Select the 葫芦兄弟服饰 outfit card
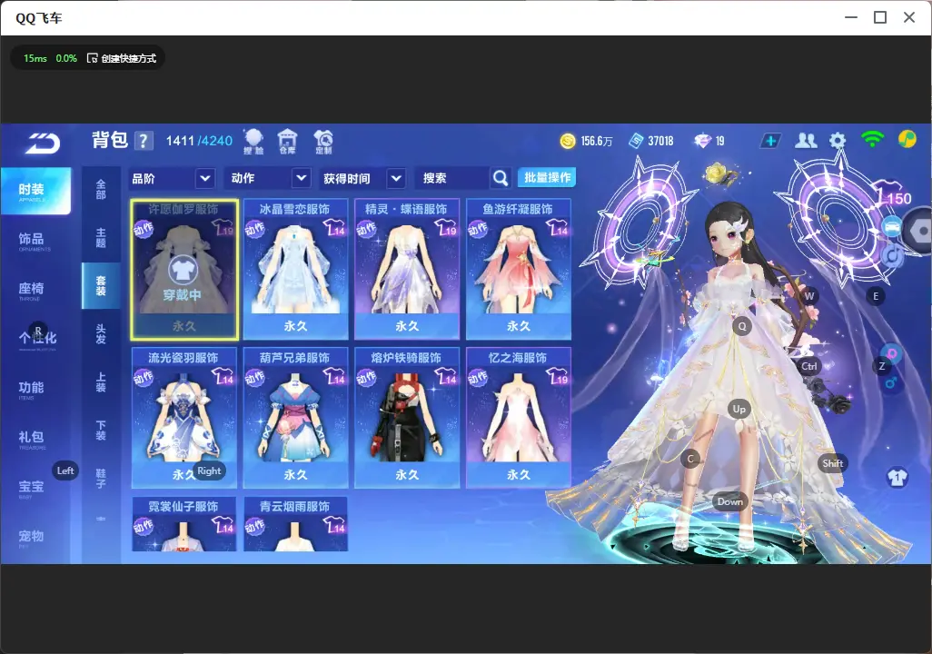 (x=295, y=418)
